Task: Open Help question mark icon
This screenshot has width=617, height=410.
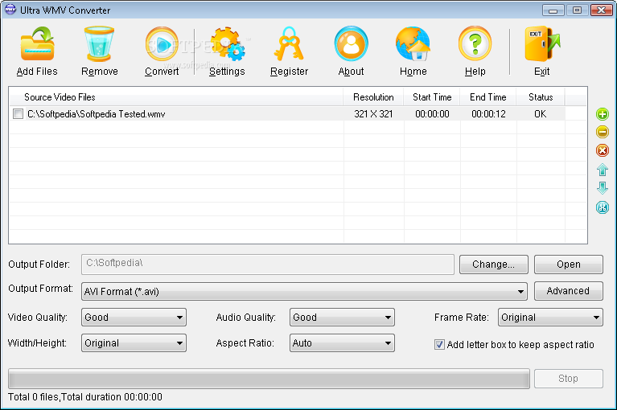Action: pos(475,43)
